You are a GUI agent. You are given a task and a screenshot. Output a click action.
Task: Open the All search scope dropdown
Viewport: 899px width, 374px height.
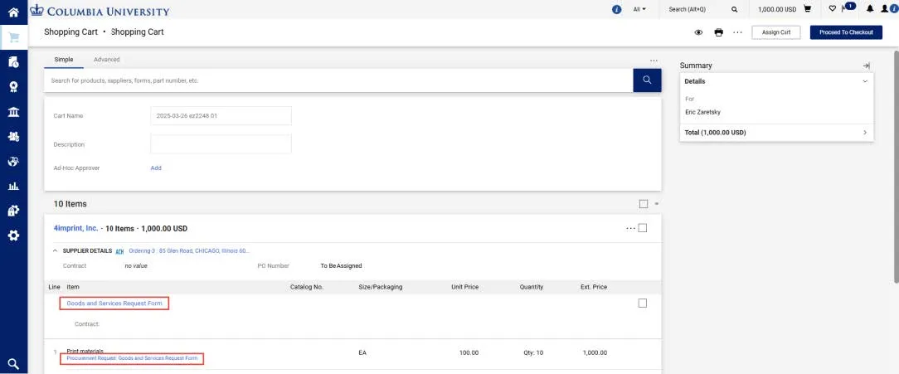click(639, 9)
